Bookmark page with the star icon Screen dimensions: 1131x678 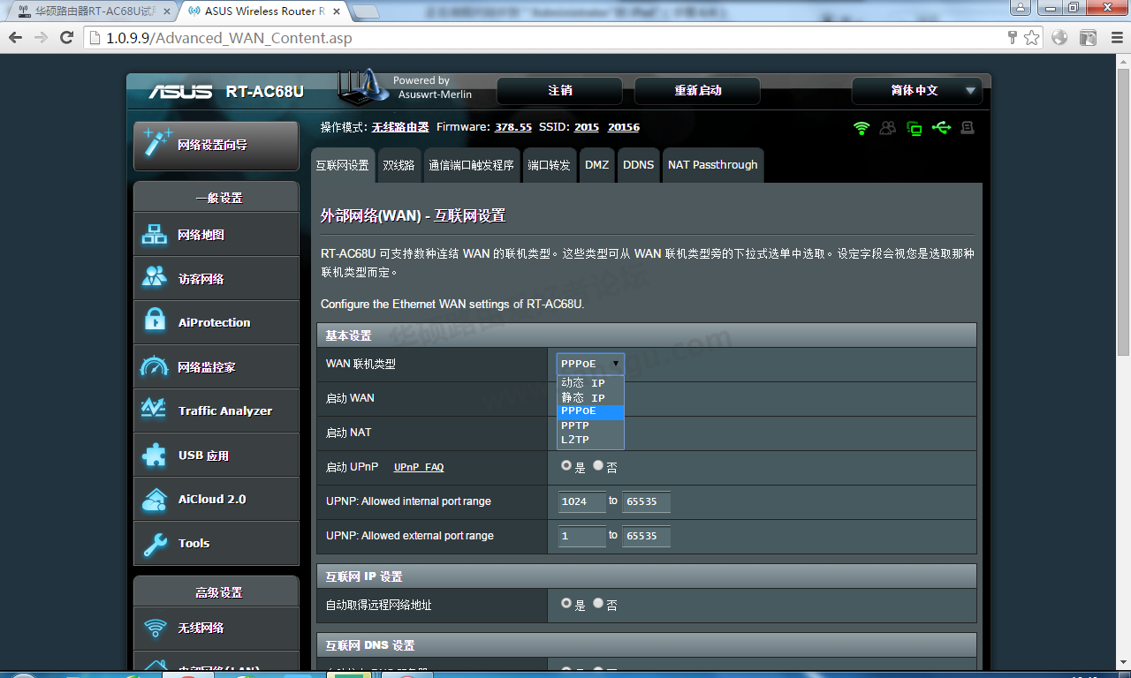(x=1031, y=38)
